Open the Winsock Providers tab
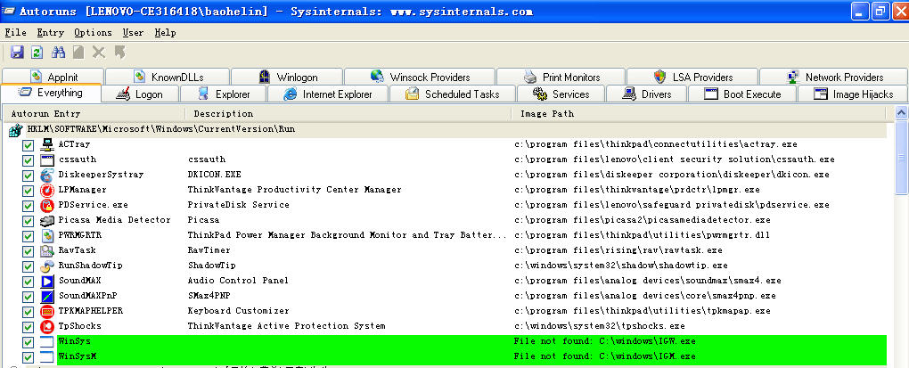Image resolution: width=909 pixels, height=368 pixels. click(420, 77)
